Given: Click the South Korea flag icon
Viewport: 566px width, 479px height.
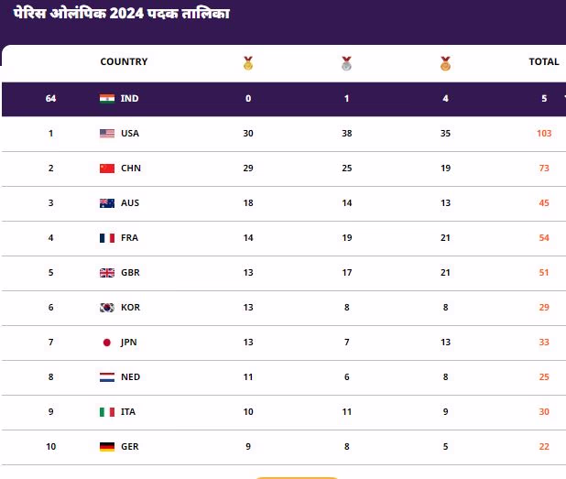Looking at the screenshot, I should [106, 308].
